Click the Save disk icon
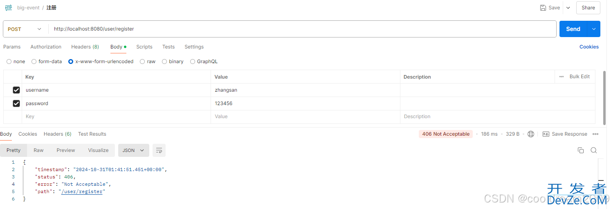The image size is (611, 209). 543,8
